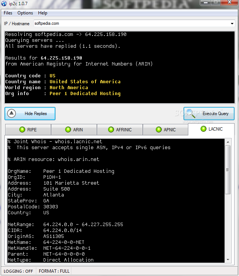239x276 pixels.
Task: Click the Execute Query button
Action: tap(209, 114)
